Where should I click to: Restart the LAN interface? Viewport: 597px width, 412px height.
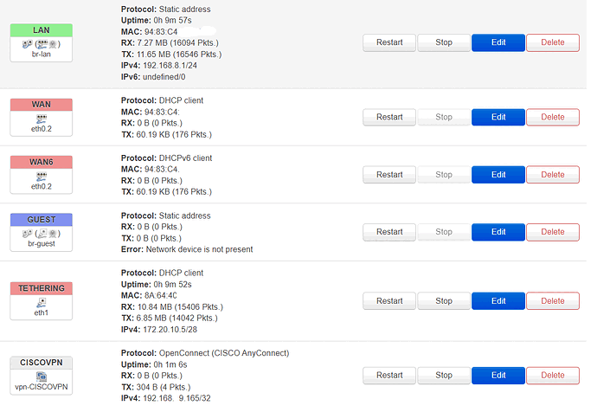coord(389,42)
